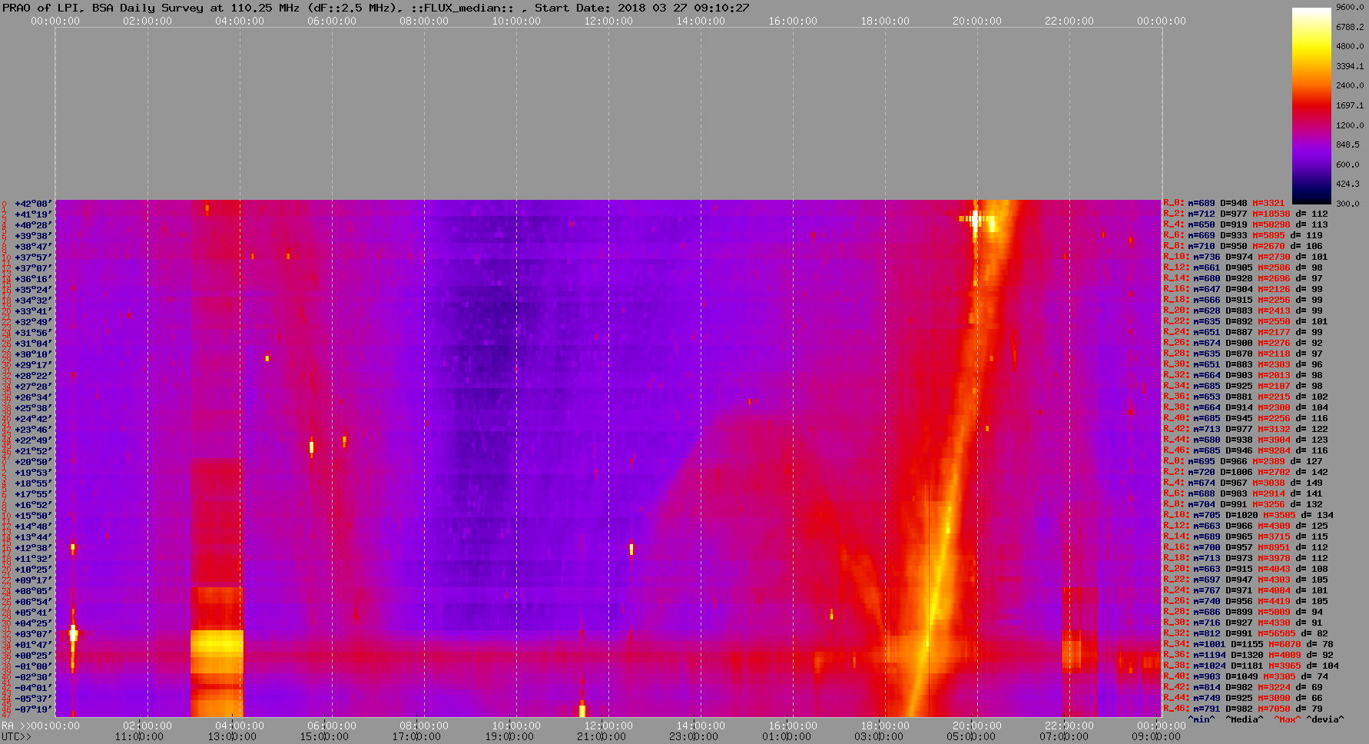Select colorbar value 4800.0
This screenshot has height=744, width=1369.
click(1350, 46)
